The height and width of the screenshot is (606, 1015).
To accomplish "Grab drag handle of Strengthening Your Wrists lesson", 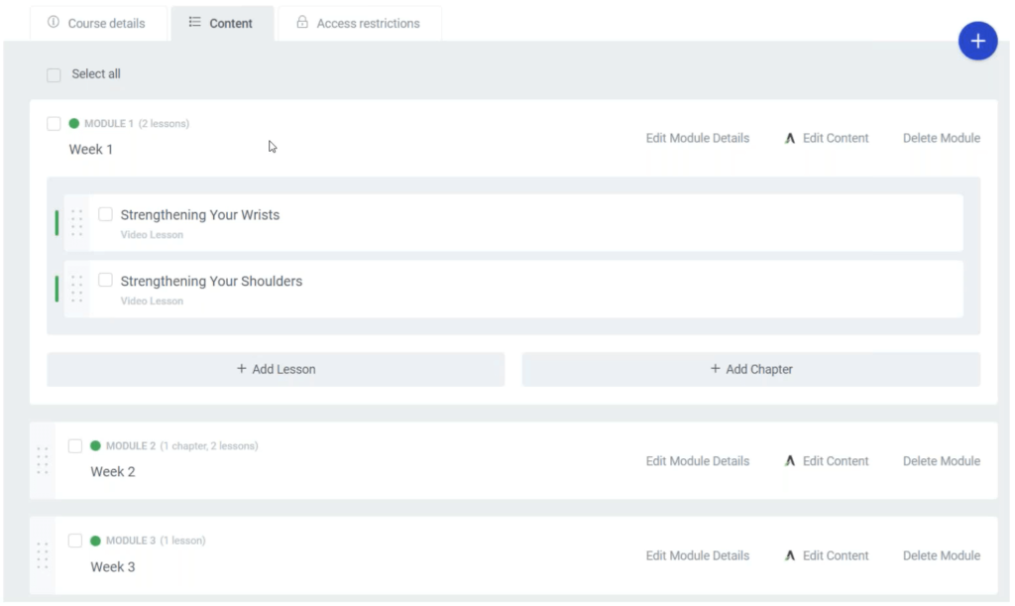I will [76, 223].
